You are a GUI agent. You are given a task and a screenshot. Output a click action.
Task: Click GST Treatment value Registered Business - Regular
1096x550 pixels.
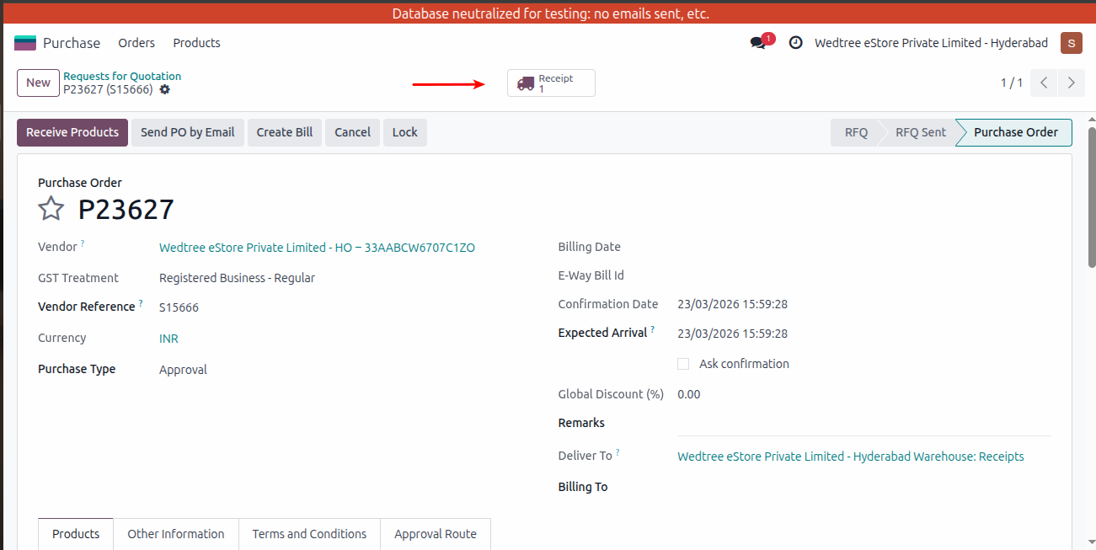point(237,278)
